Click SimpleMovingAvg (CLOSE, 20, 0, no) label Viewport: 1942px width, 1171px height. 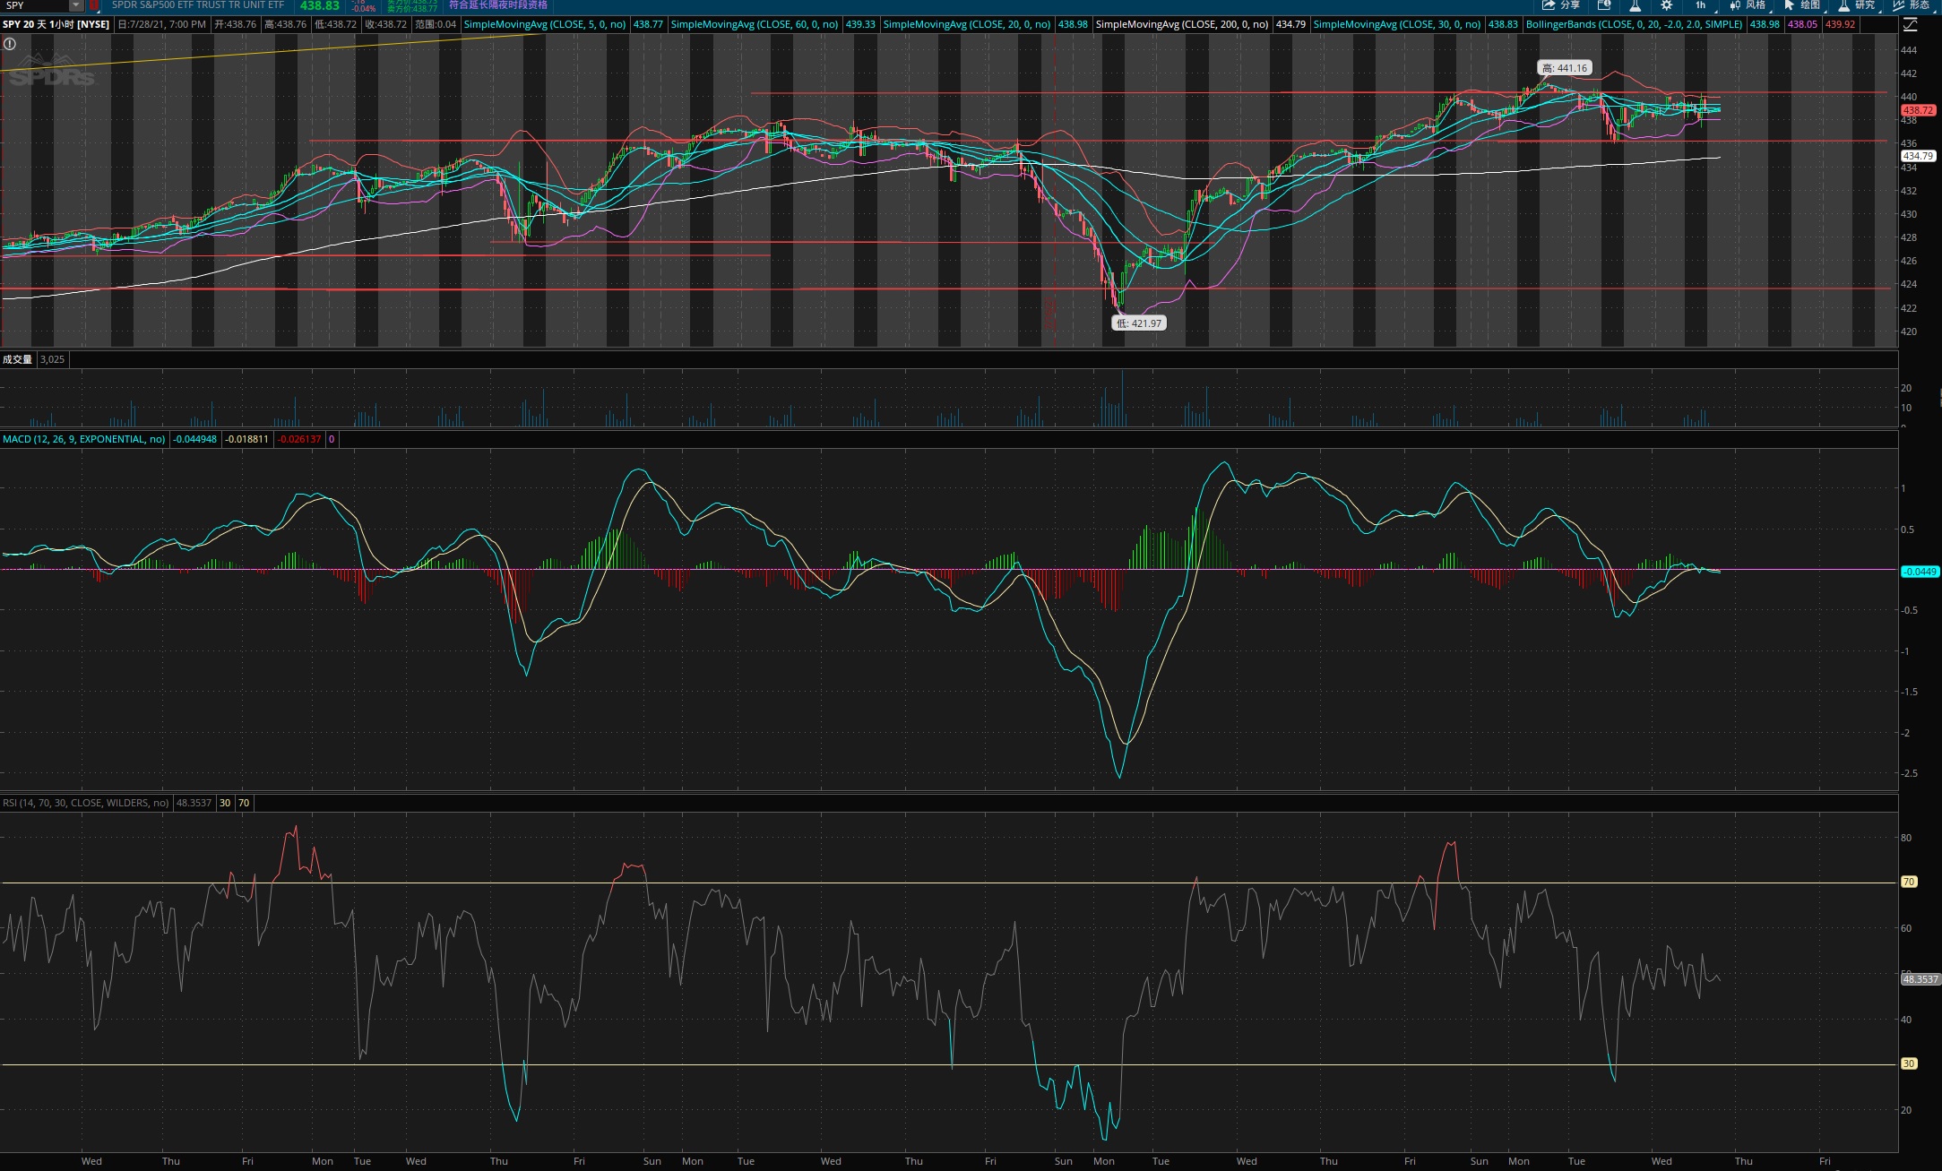967,24
